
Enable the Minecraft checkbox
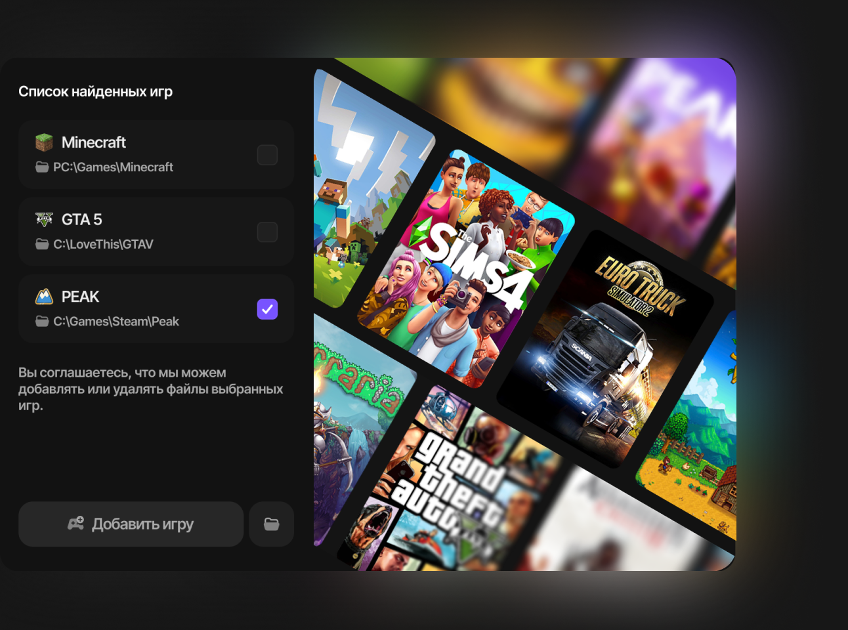267,155
